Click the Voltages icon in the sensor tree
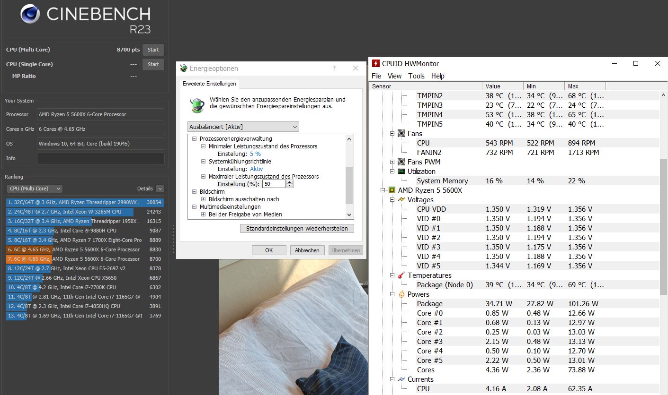 401,199
